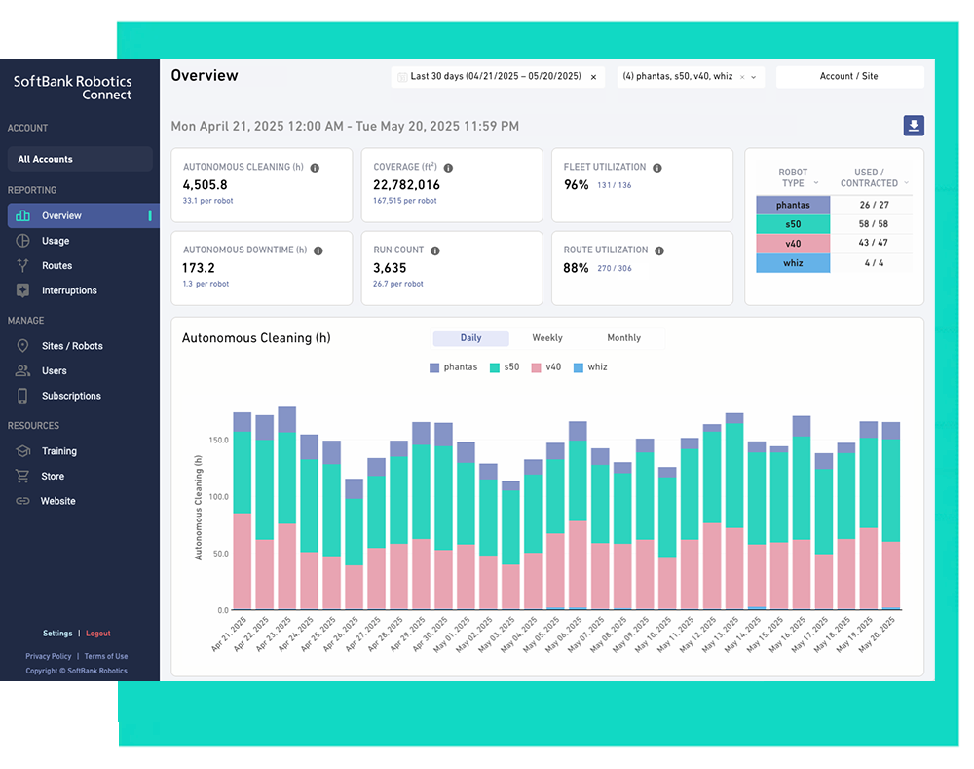Viewport: 974px width, 769px height.
Task: Open the All Accounts button
Action: pos(80,159)
